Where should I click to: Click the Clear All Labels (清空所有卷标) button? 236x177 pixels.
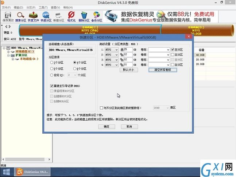tap(163, 70)
